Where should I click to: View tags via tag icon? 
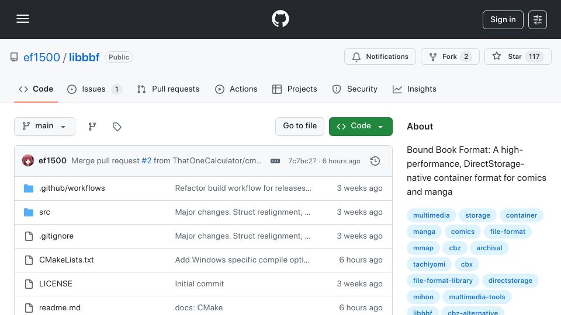pyautogui.click(x=117, y=127)
